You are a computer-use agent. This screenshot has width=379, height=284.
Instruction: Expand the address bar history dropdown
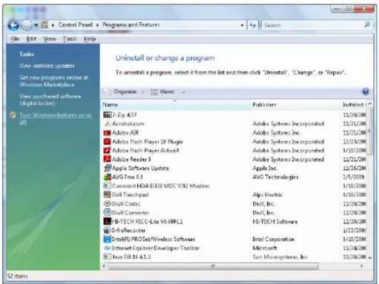coord(242,25)
